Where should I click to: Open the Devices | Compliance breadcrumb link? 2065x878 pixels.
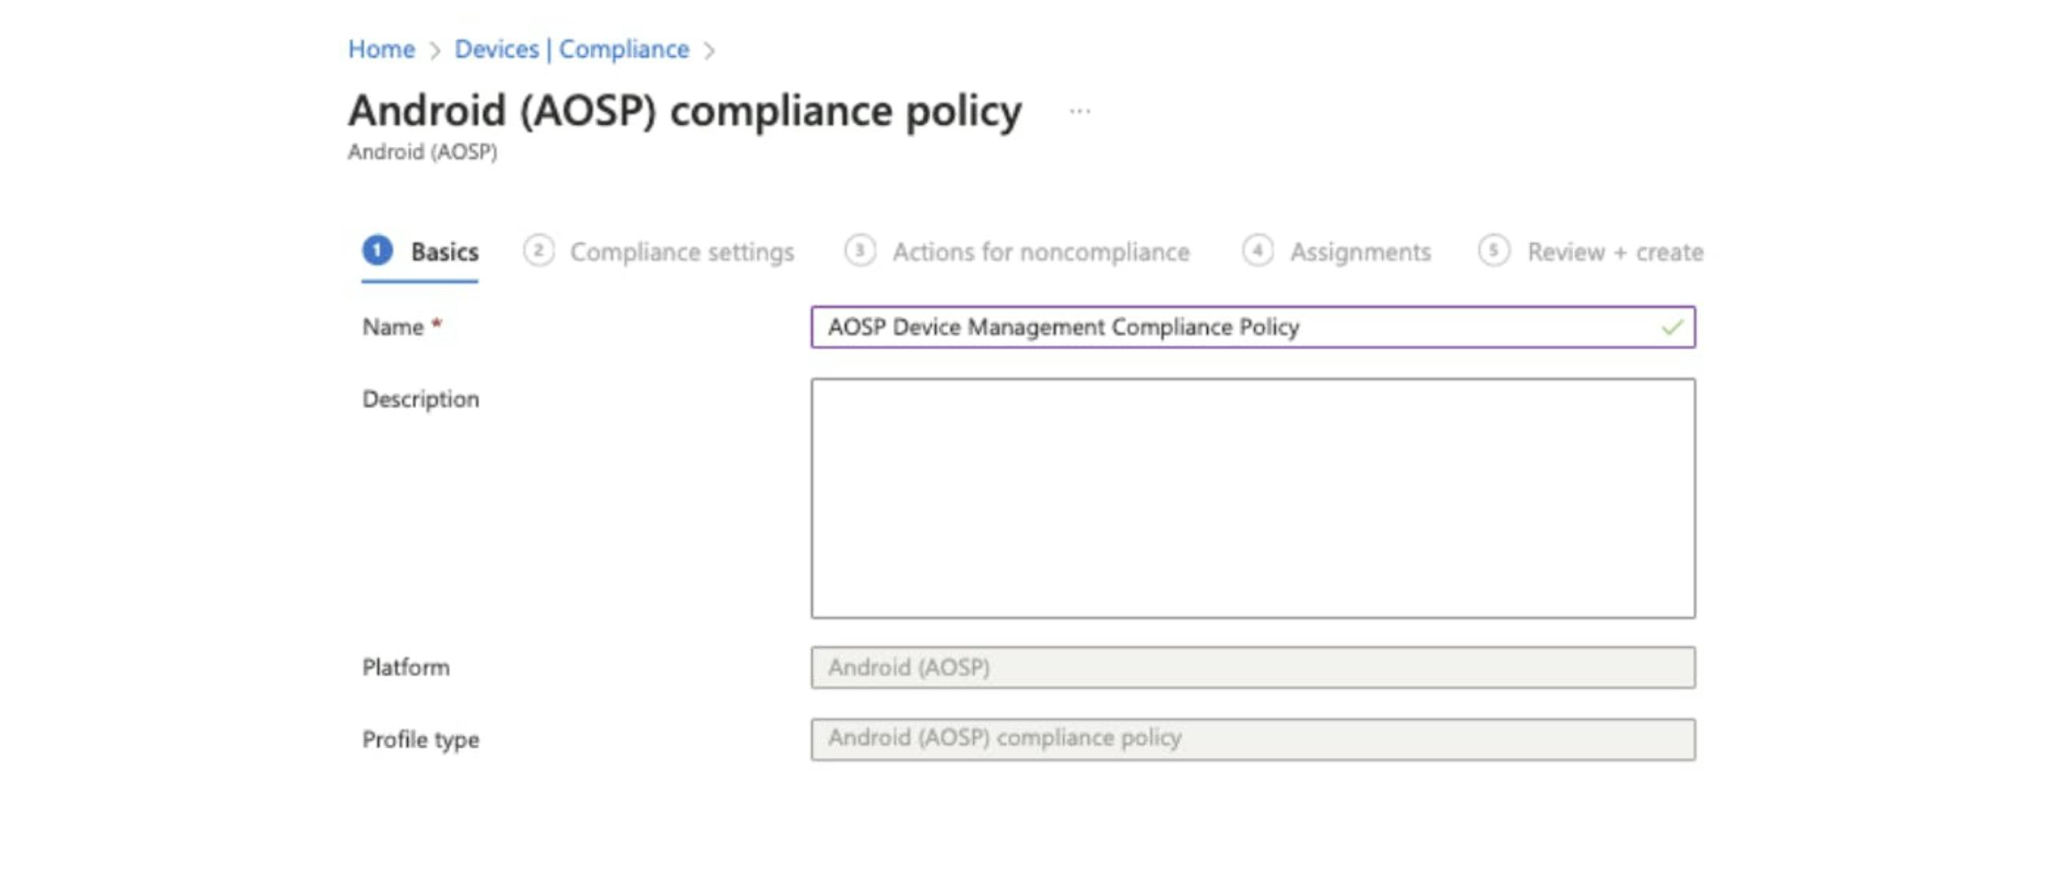(571, 50)
